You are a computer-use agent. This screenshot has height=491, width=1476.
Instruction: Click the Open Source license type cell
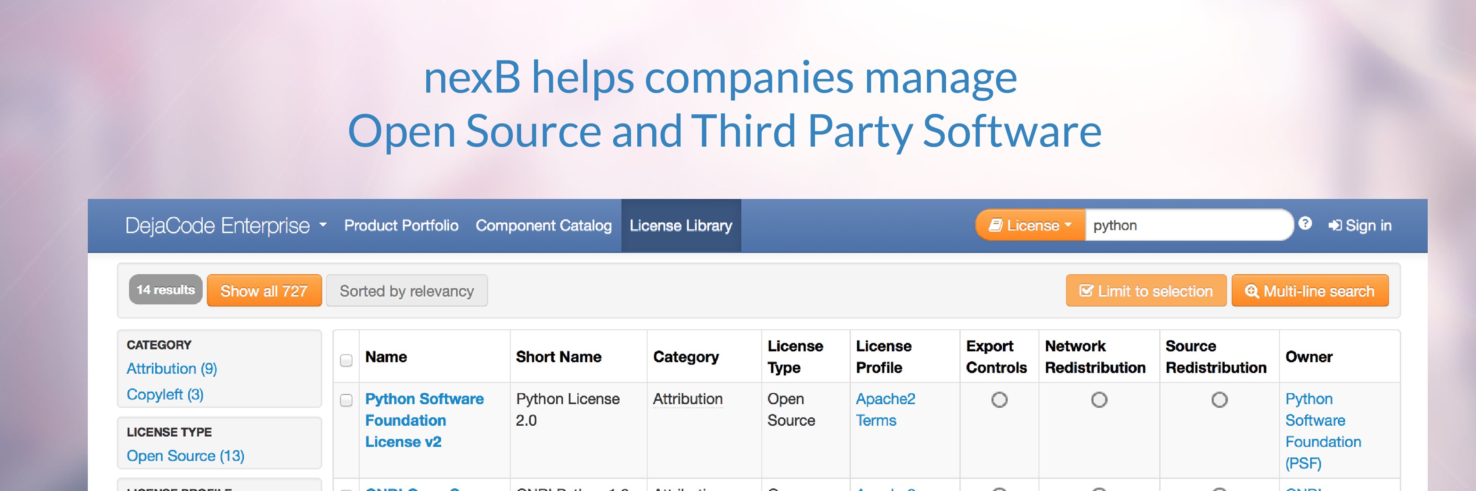pos(791,409)
